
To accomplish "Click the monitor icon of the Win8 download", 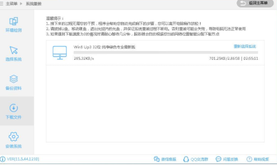I will tap(60, 53).
